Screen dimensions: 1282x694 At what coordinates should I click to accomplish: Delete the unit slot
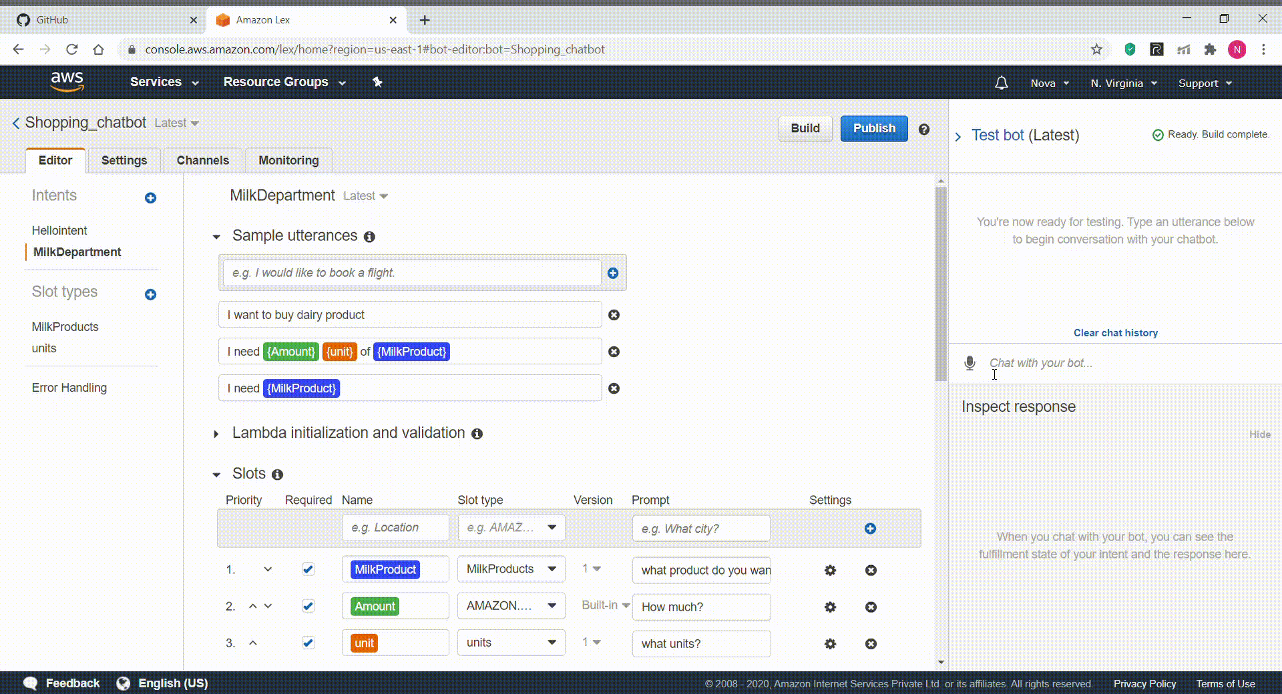[871, 643]
